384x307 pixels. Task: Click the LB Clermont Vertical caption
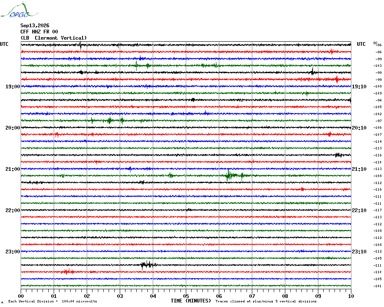coord(54,38)
